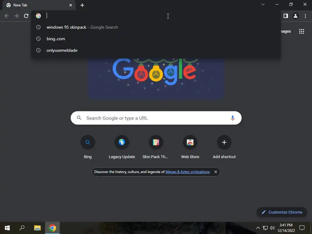This screenshot has width=312, height=234.
Task: Select the 'onlyusemeblade' history suggestion
Action: coord(156,50)
